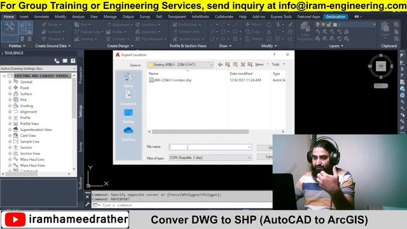Open the File name history dropdown arrow
The image size is (407, 229).
[x=249, y=147]
